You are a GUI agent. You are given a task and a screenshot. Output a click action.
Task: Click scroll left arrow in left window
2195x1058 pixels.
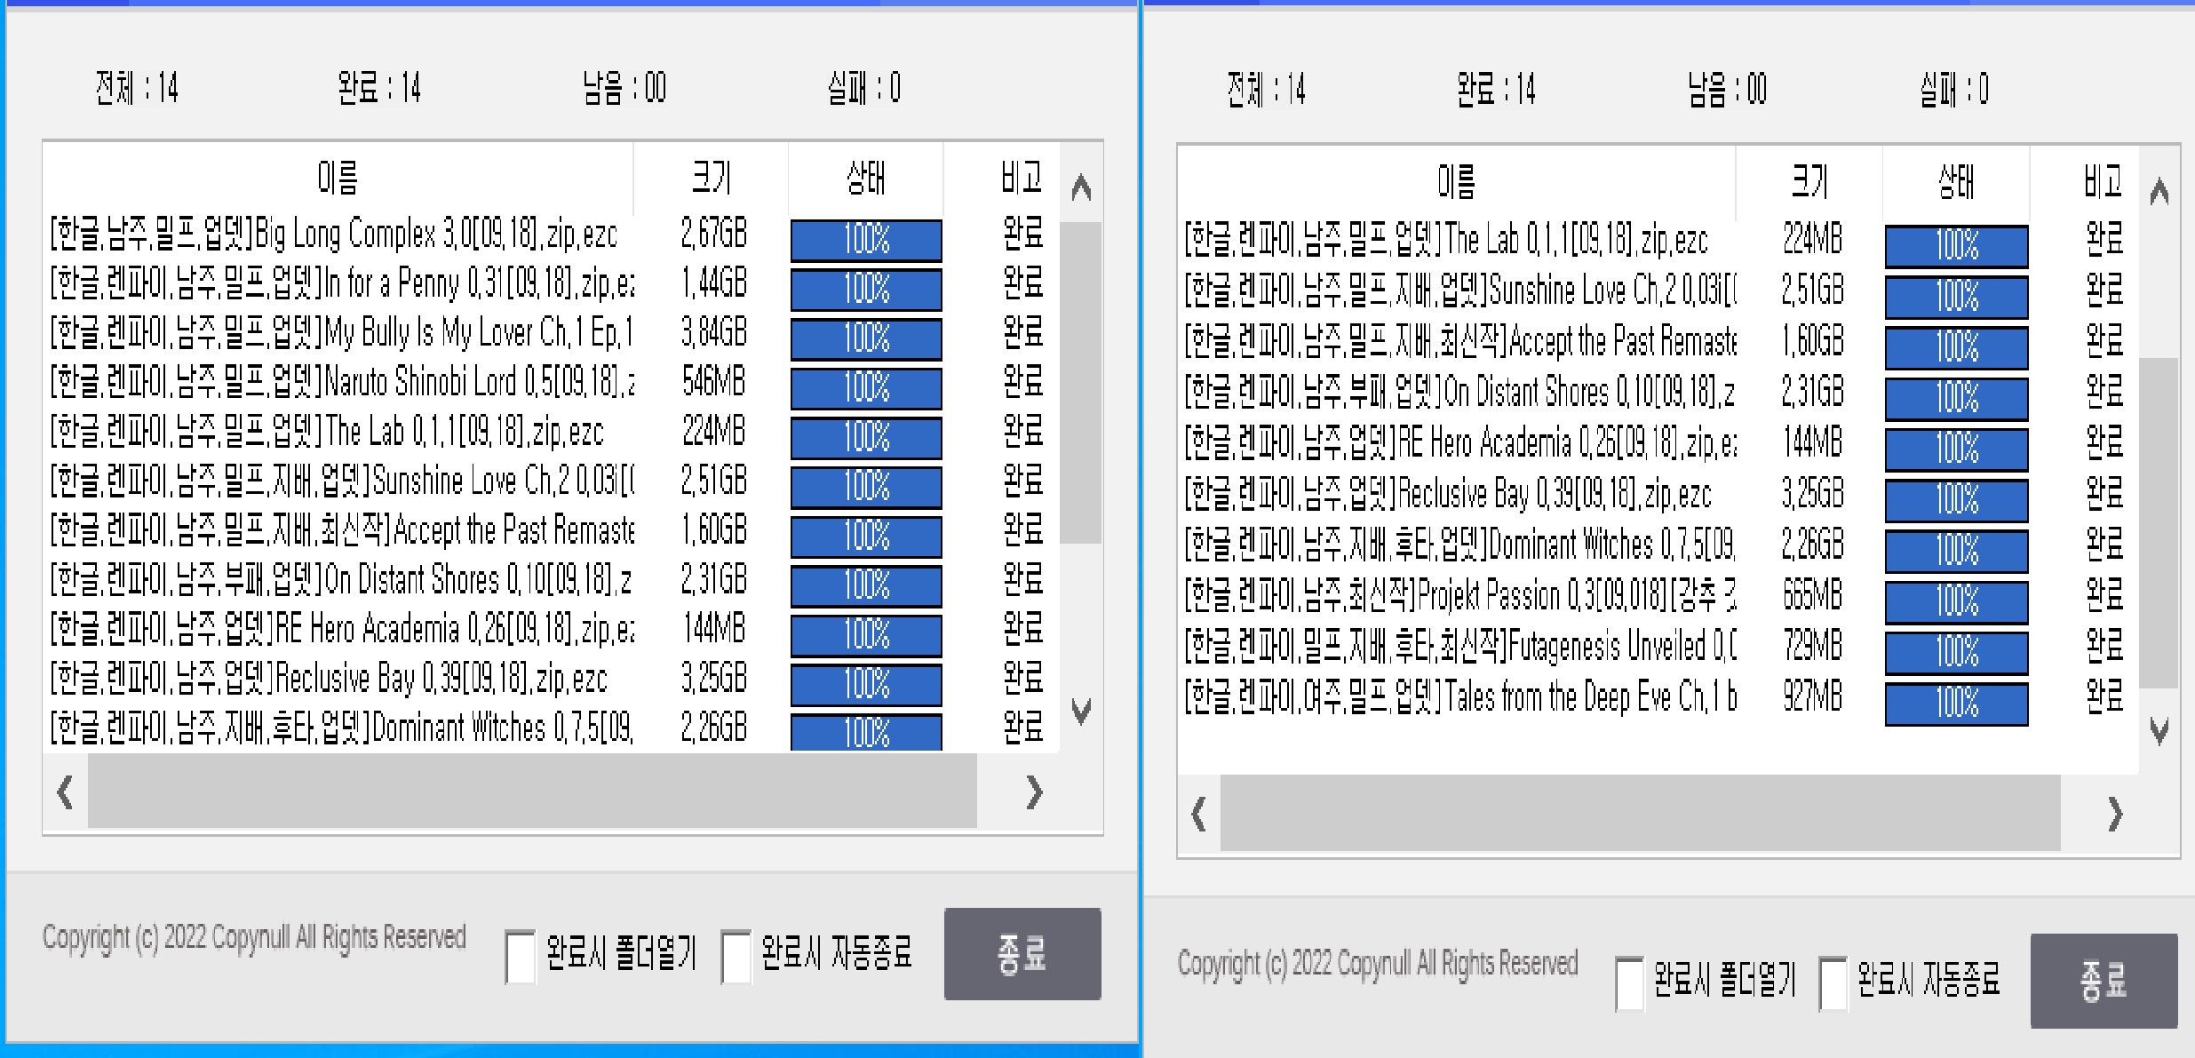65,792
